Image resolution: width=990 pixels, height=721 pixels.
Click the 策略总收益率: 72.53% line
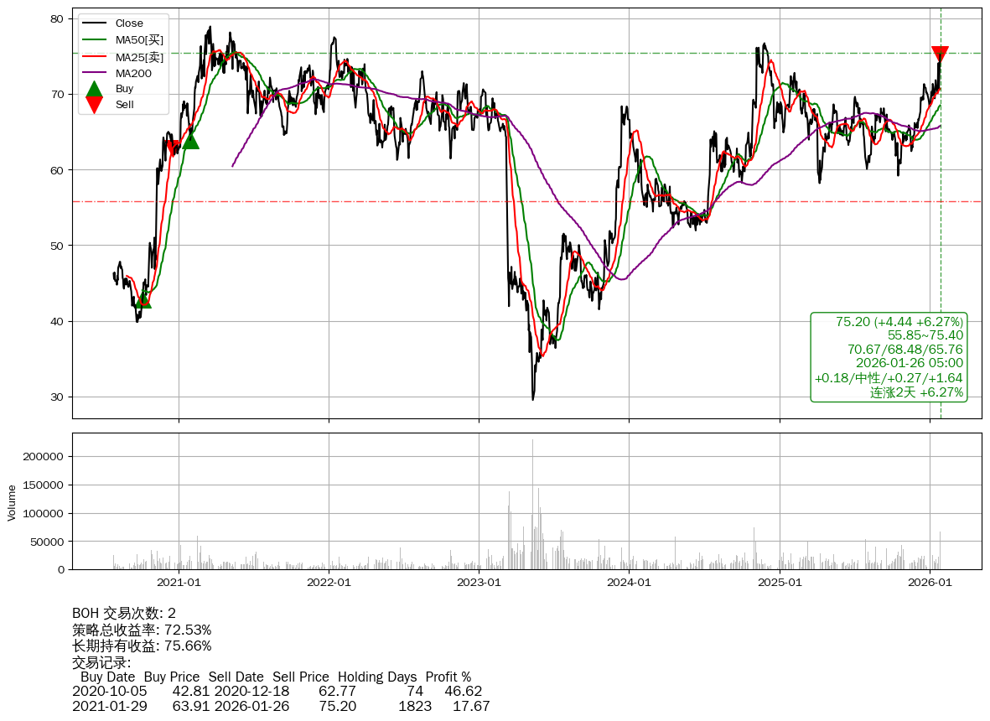click(x=142, y=630)
